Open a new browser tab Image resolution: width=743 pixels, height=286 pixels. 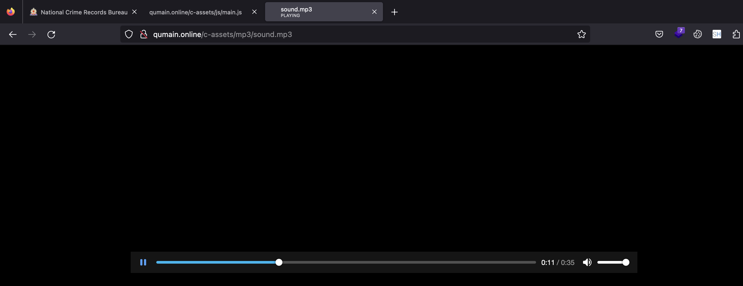pos(394,12)
